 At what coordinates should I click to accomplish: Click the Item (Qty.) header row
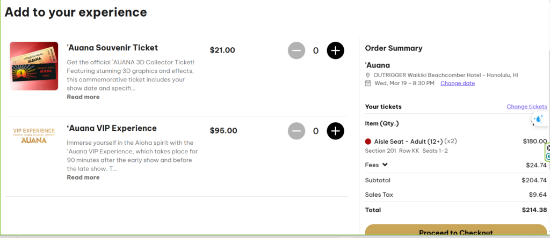[x=382, y=123]
